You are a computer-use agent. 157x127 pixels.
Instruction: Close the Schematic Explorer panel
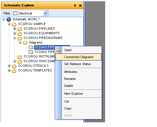[80, 6]
